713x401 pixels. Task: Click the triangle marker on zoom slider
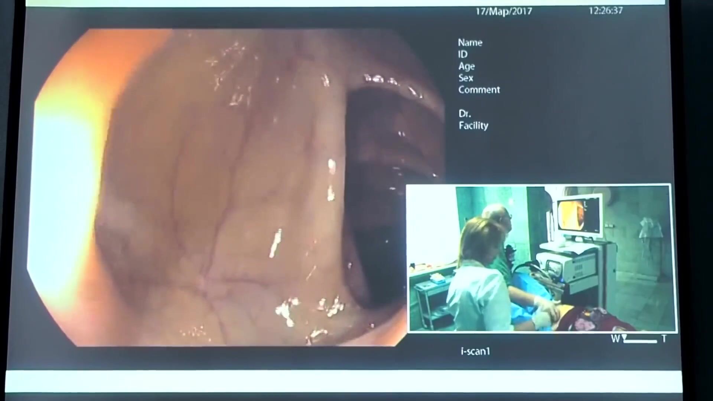coord(625,337)
